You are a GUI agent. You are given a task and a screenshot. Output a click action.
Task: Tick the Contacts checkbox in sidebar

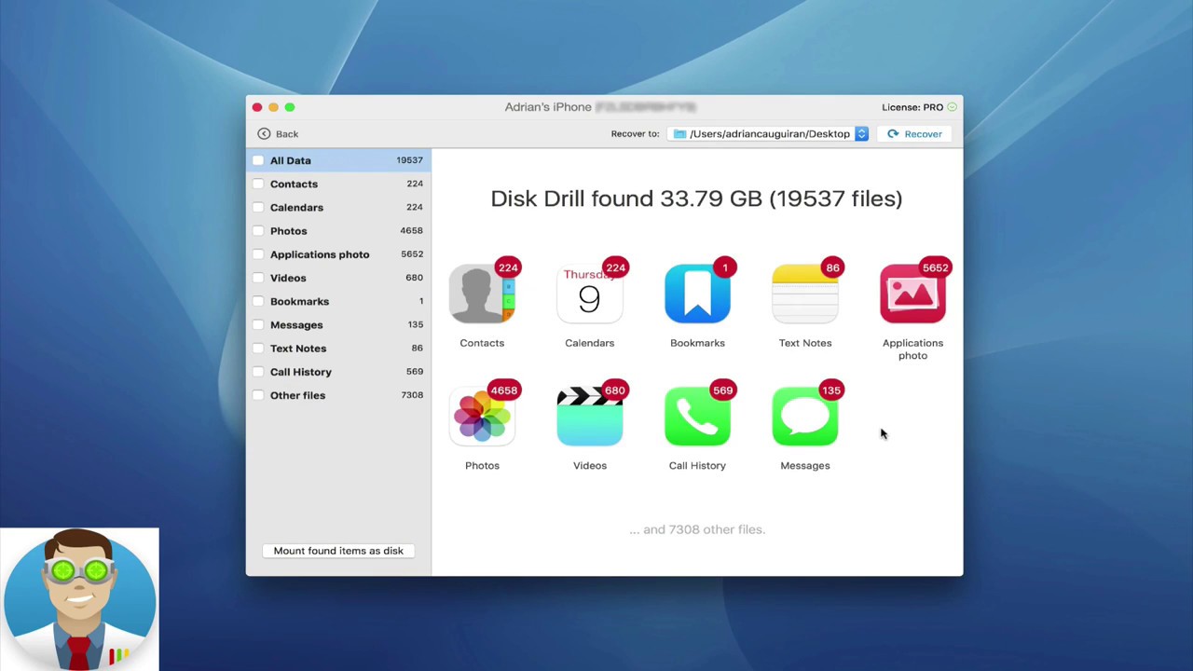pyautogui.click(x=258, y=184)
